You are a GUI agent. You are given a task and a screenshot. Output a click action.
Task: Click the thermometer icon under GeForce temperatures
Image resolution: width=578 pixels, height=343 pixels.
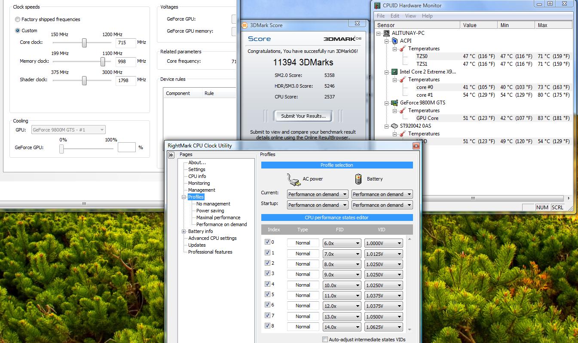[403, 110]
